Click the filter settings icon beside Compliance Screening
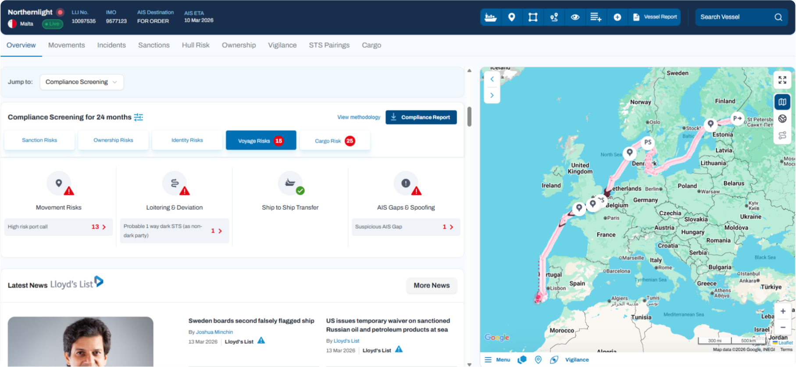This screenshot has width=796, height=367. tap(139, 117)
